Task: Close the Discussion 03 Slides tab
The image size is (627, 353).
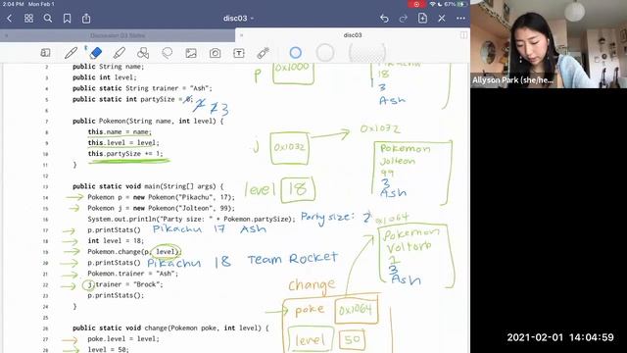Action: (7, 35)
